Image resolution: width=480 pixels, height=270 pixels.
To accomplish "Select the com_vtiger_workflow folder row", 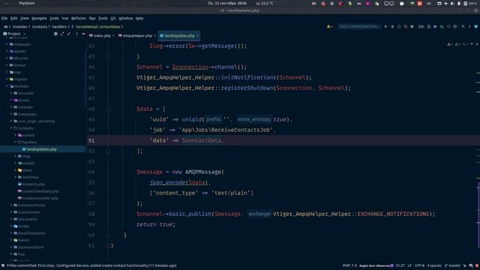I will [x=36, y=121].
